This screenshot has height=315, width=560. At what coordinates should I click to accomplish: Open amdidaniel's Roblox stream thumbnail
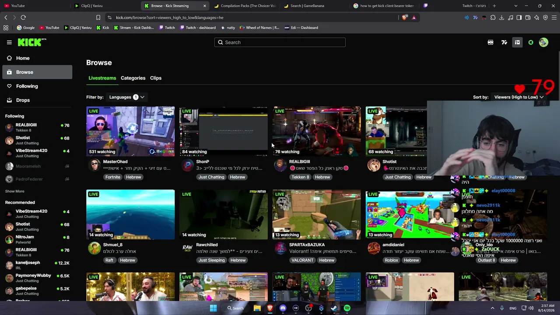click(410, 214)
